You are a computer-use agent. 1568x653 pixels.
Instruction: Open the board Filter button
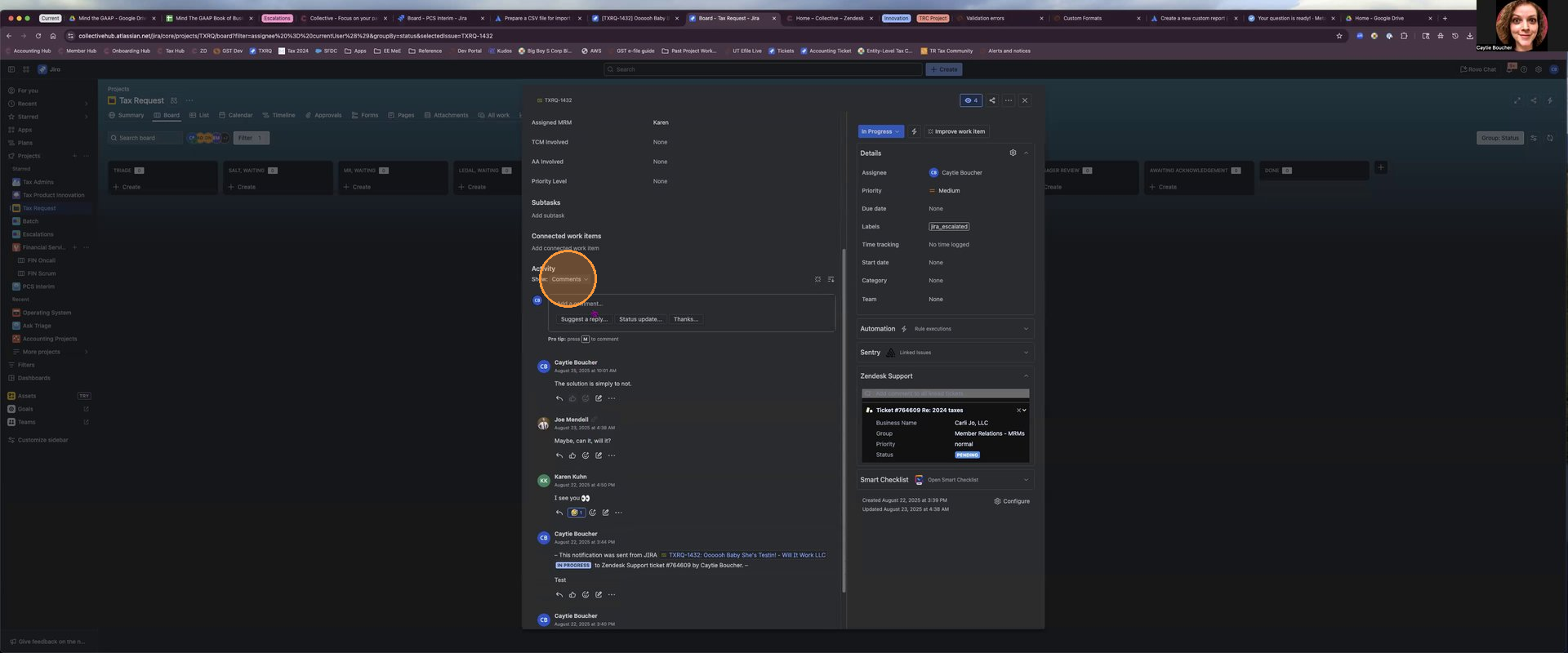point(252,138)
